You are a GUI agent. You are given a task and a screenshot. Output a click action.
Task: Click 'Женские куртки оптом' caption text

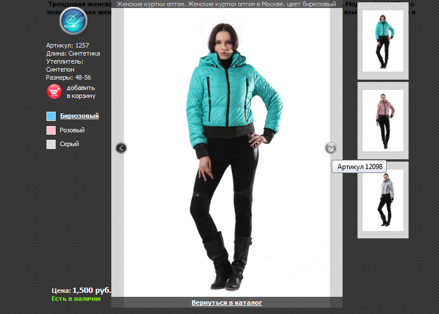[x=226, y=4]
